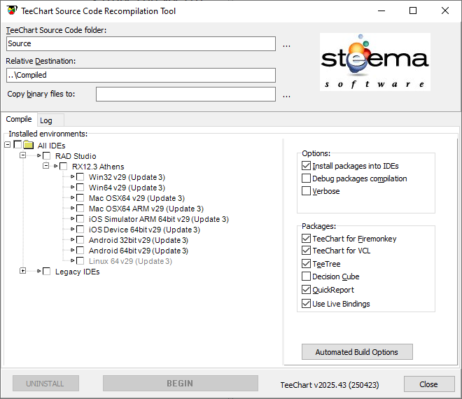Select the RX12.3 Athens label
This screenshot has width=462, height=399.
point(98,167)
